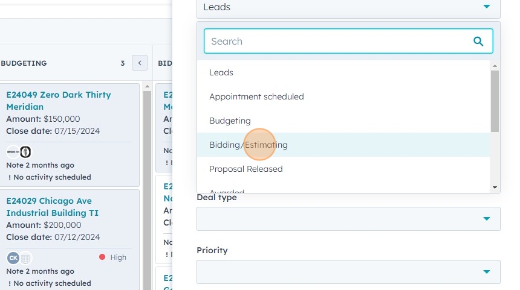
Task: Choose Appointment scheduled from the list
Action: click(256, 96)
